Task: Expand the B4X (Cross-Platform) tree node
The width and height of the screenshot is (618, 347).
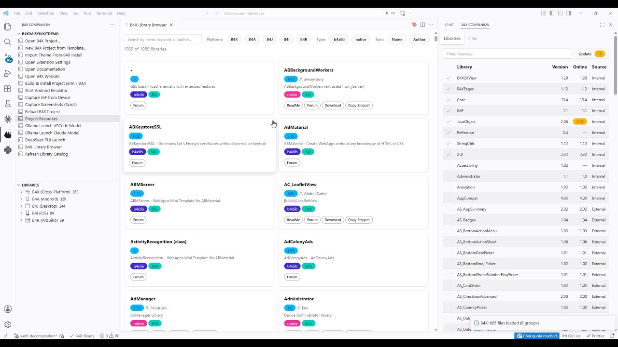Action: (x=21, y=192)
